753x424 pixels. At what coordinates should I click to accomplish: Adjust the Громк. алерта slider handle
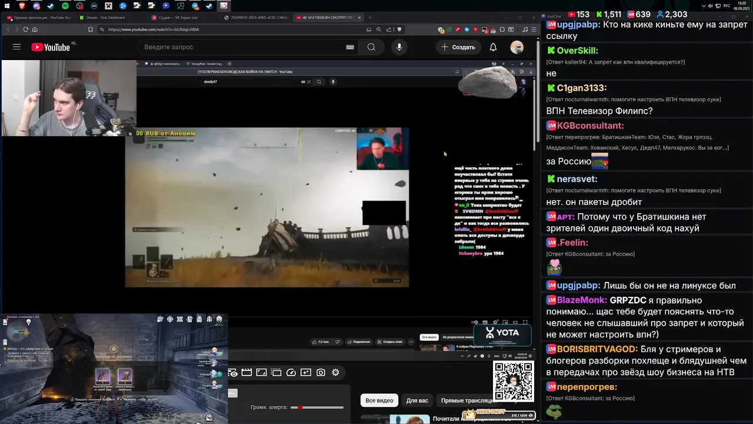click(x=301, y=408)
